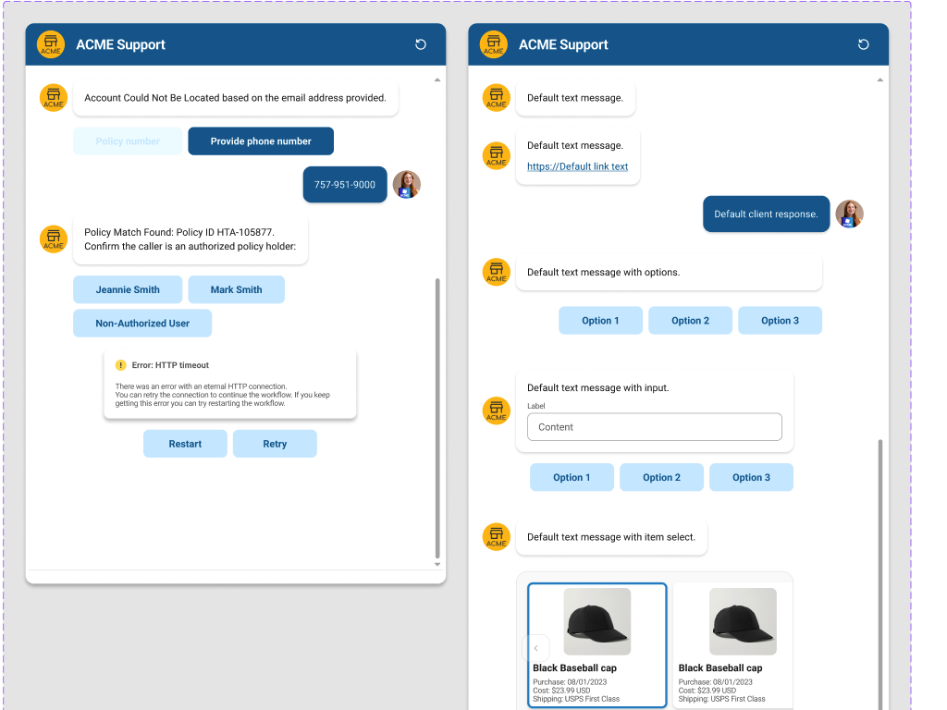This screenshot has width=947, height=710.
Task: Click the yellow warning icon in error card
Action: 120,365
